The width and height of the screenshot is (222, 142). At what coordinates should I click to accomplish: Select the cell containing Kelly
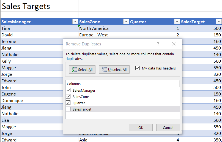(32, 61)
